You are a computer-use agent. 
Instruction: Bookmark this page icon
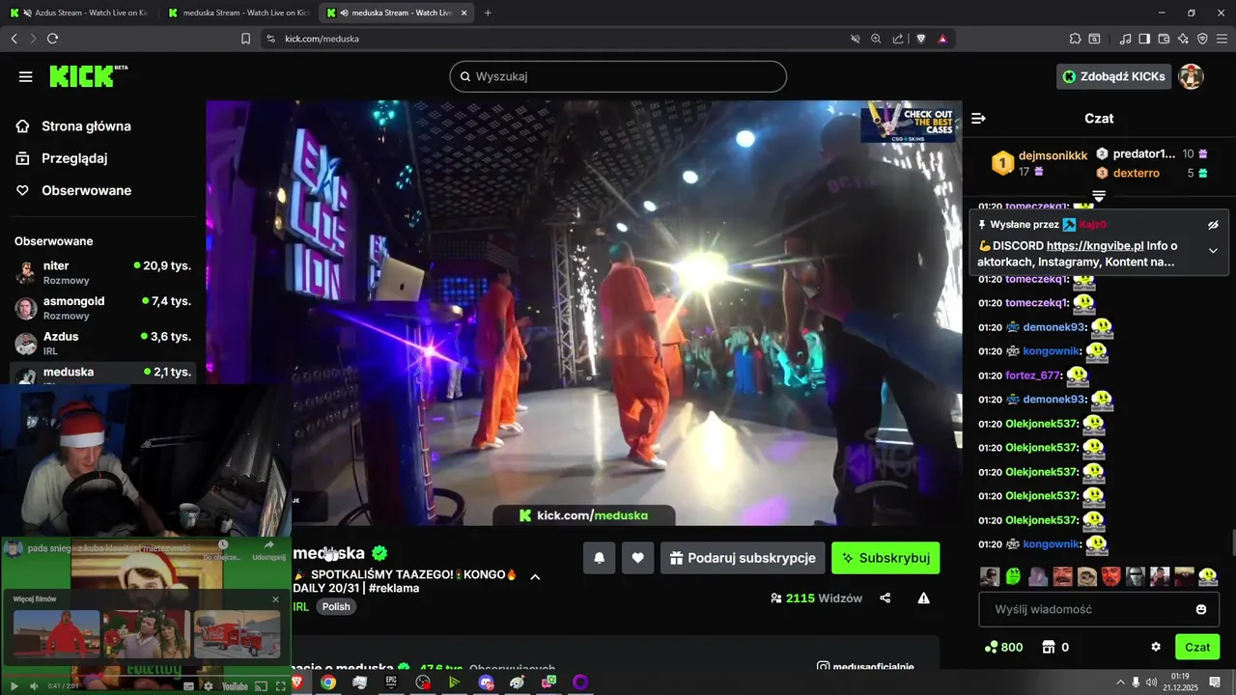245,39
